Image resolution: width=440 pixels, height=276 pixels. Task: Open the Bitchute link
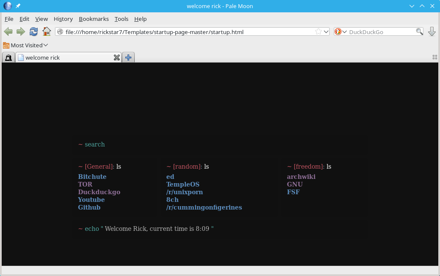92,177
